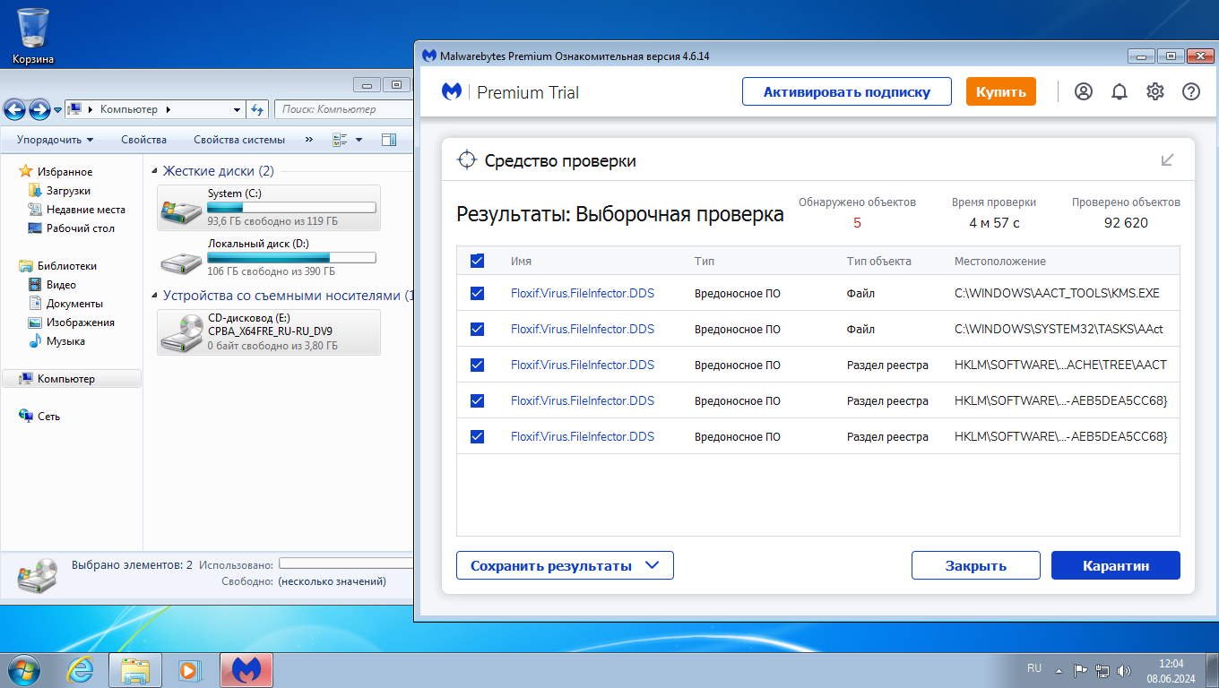1219x688 pixels.
Task: Click the Поиск: Компьютер search field
Action: (x=341, y=109)
